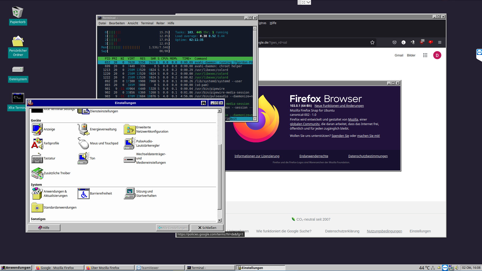Open Sitzung und Startverhalten

click(140, 193)
